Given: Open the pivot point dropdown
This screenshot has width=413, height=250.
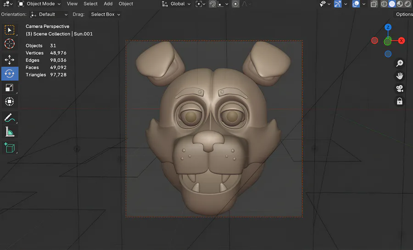Looking at the screenshot, I should pyautogui.click(x=201, y=4).
